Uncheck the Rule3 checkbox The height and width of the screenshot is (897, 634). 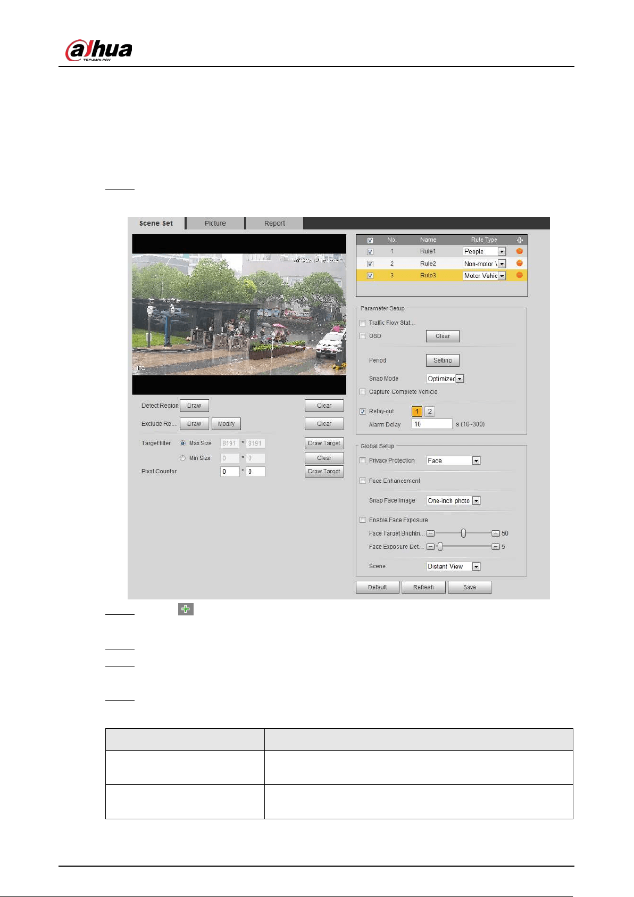pos(370,276)
